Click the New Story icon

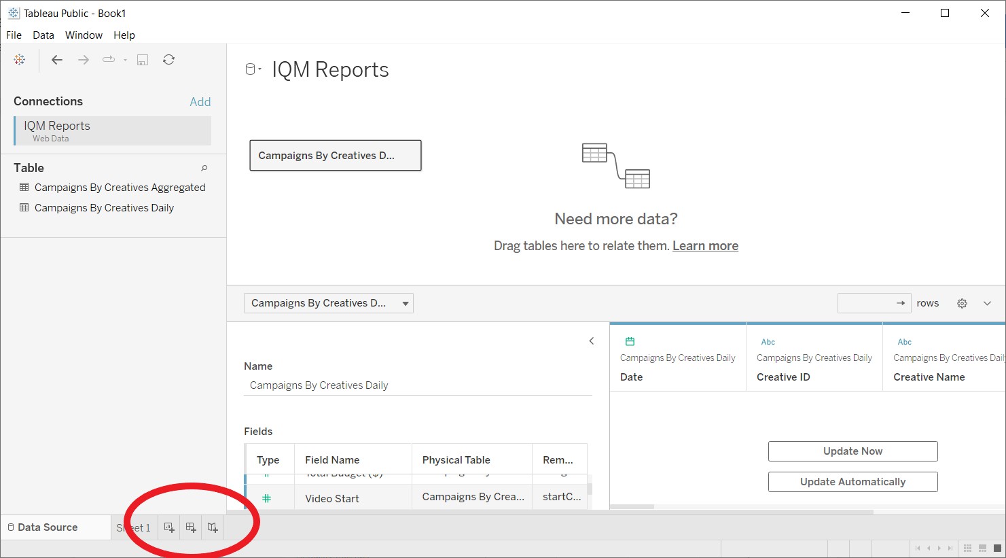pos(213,527)
